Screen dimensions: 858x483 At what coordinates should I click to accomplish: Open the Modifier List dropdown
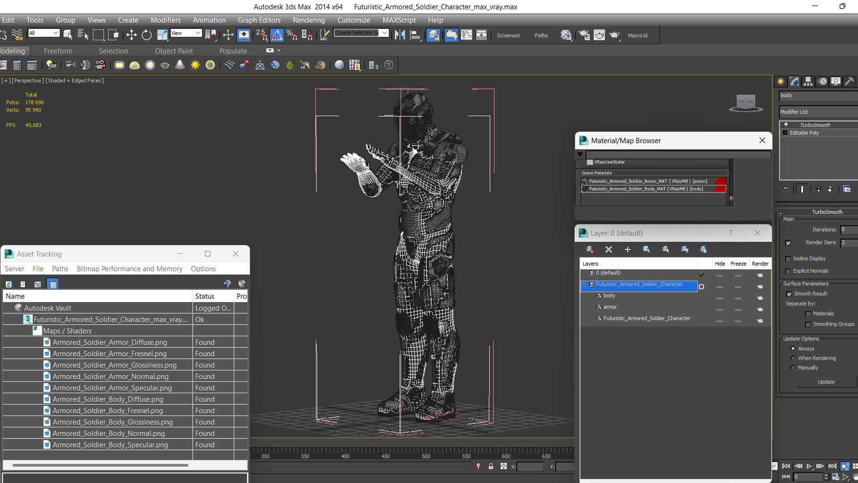(x=818, y=112)
